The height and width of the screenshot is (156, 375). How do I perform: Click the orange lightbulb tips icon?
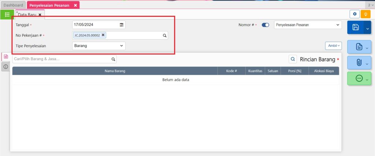365,14
